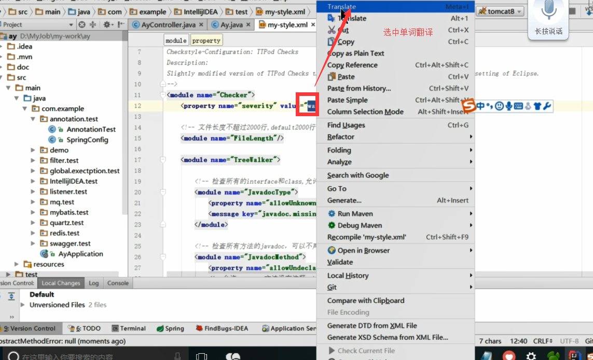Expand the Unversioned Files node

pyautogui.click(x=23, y=305)
